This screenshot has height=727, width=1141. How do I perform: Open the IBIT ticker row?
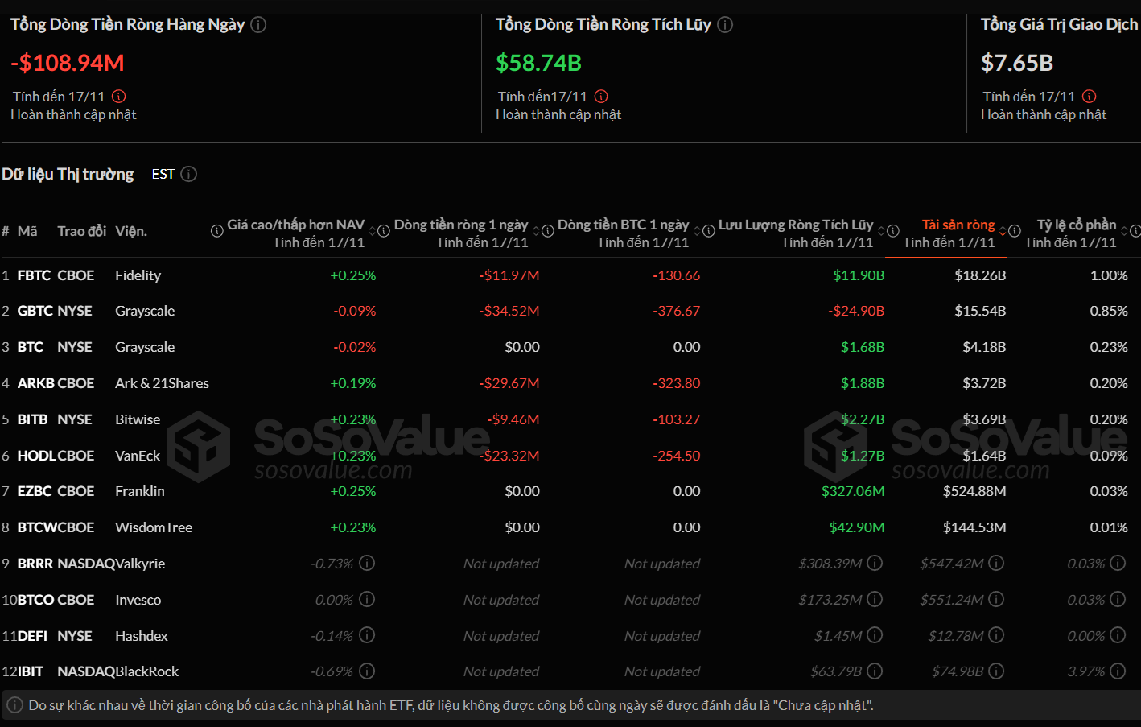pos(31,671)
